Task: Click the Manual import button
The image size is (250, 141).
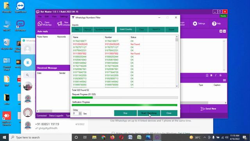Action: click(x=87, y=30)
